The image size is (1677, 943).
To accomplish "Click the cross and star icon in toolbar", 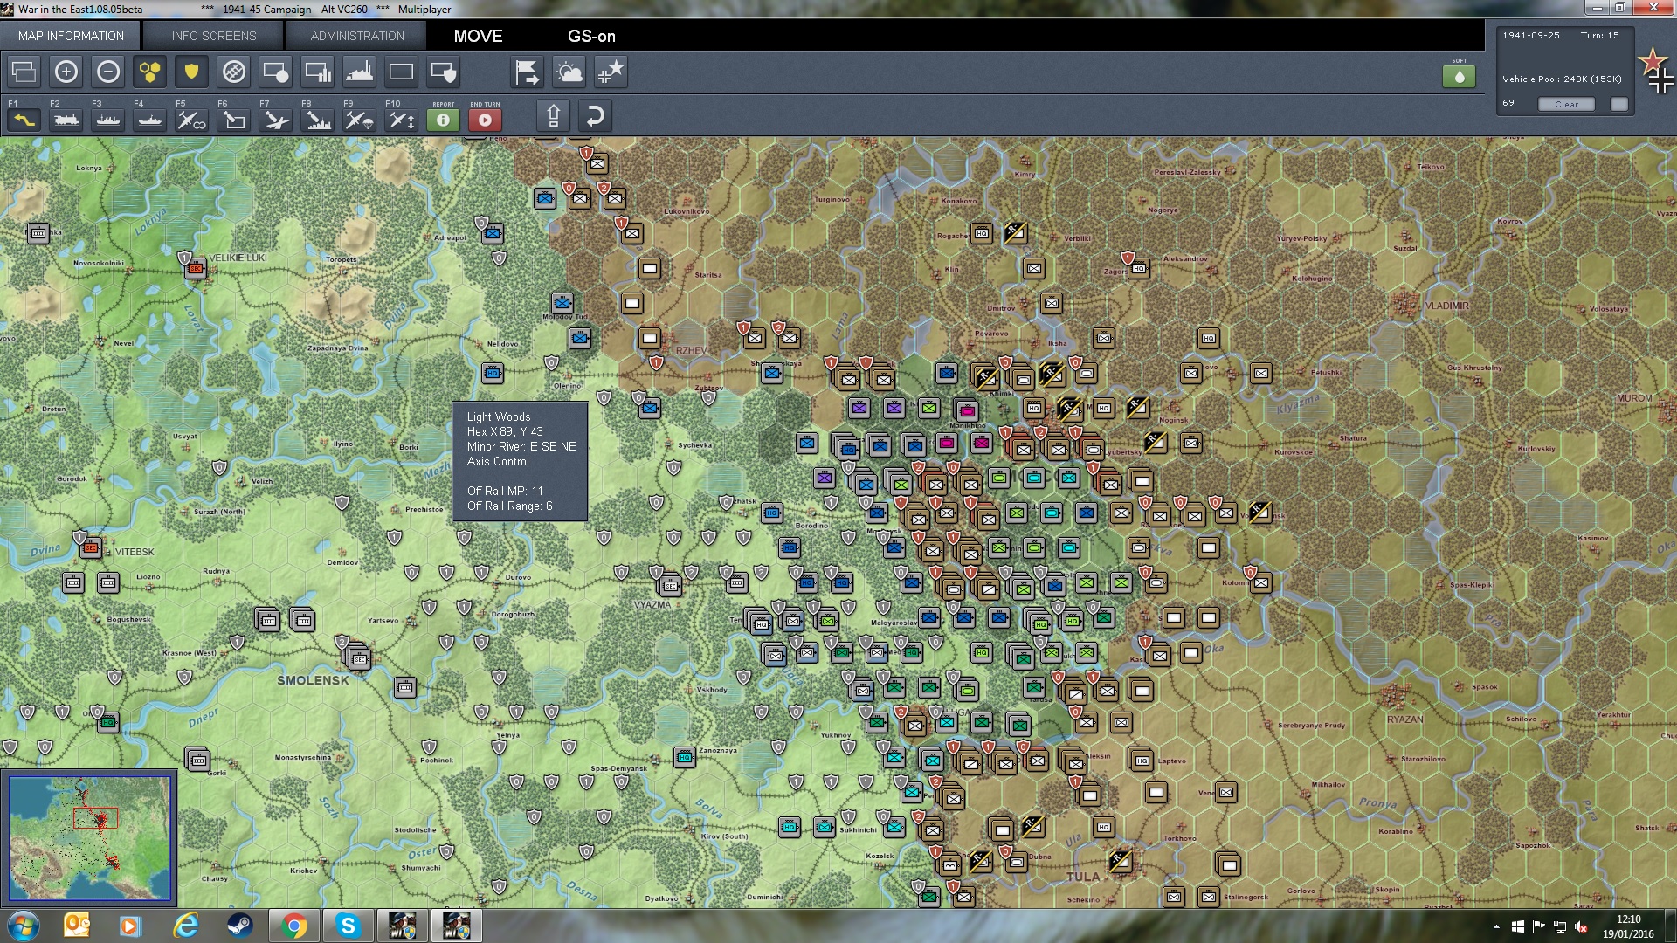I will [611, 72].
